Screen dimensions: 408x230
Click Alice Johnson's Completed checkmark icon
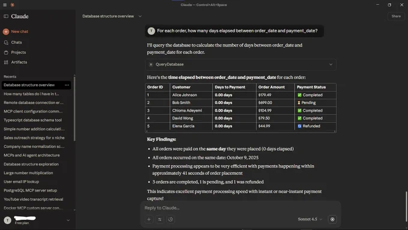(299, 95)
